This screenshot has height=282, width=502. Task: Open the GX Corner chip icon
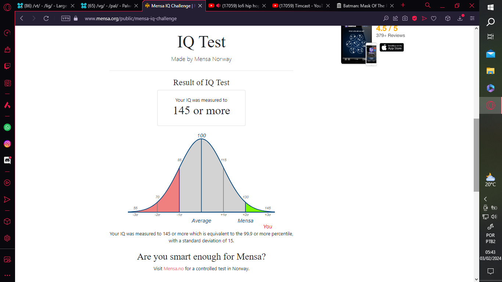pyautogui.click(x=7, y=83)
